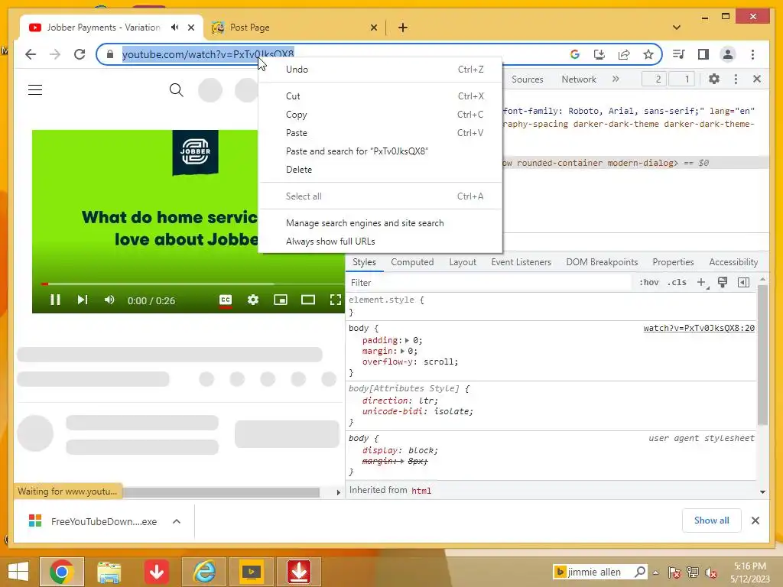Enable miniplayer mode
Viewport: 783px width, 587px height.
281,300
